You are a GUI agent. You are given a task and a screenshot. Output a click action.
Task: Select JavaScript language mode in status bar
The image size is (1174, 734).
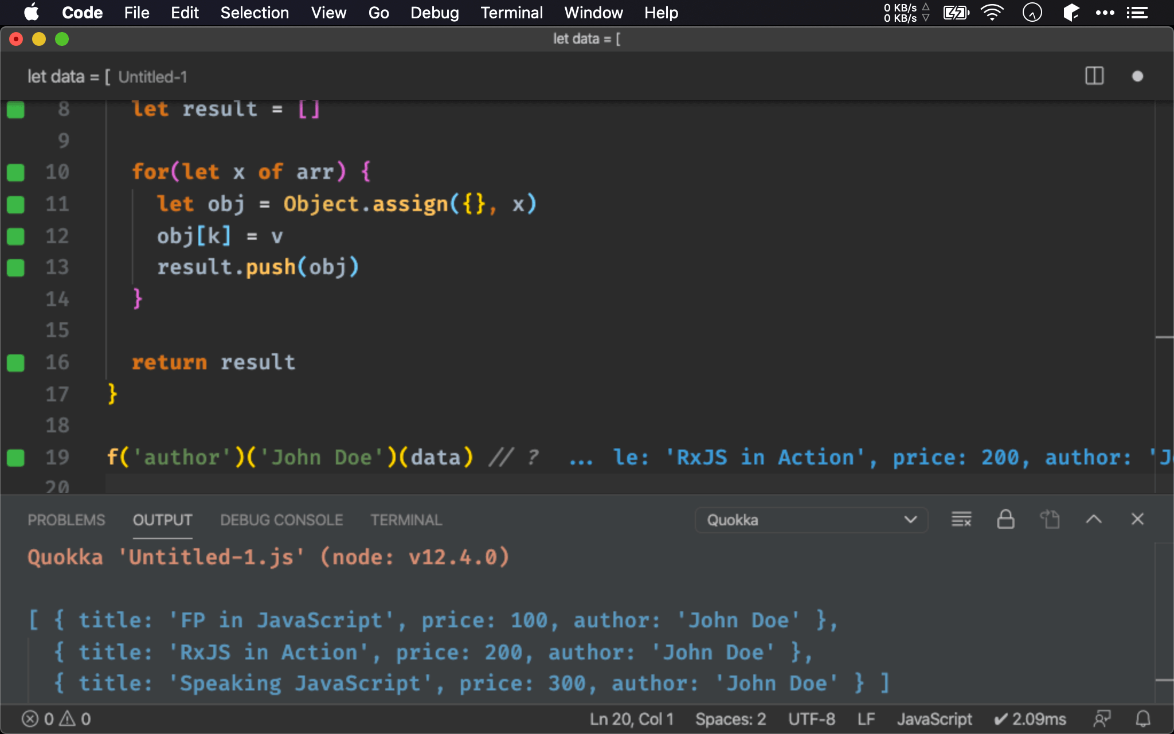pos(934,719)
